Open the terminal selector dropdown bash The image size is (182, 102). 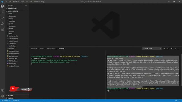click(152, 49)
